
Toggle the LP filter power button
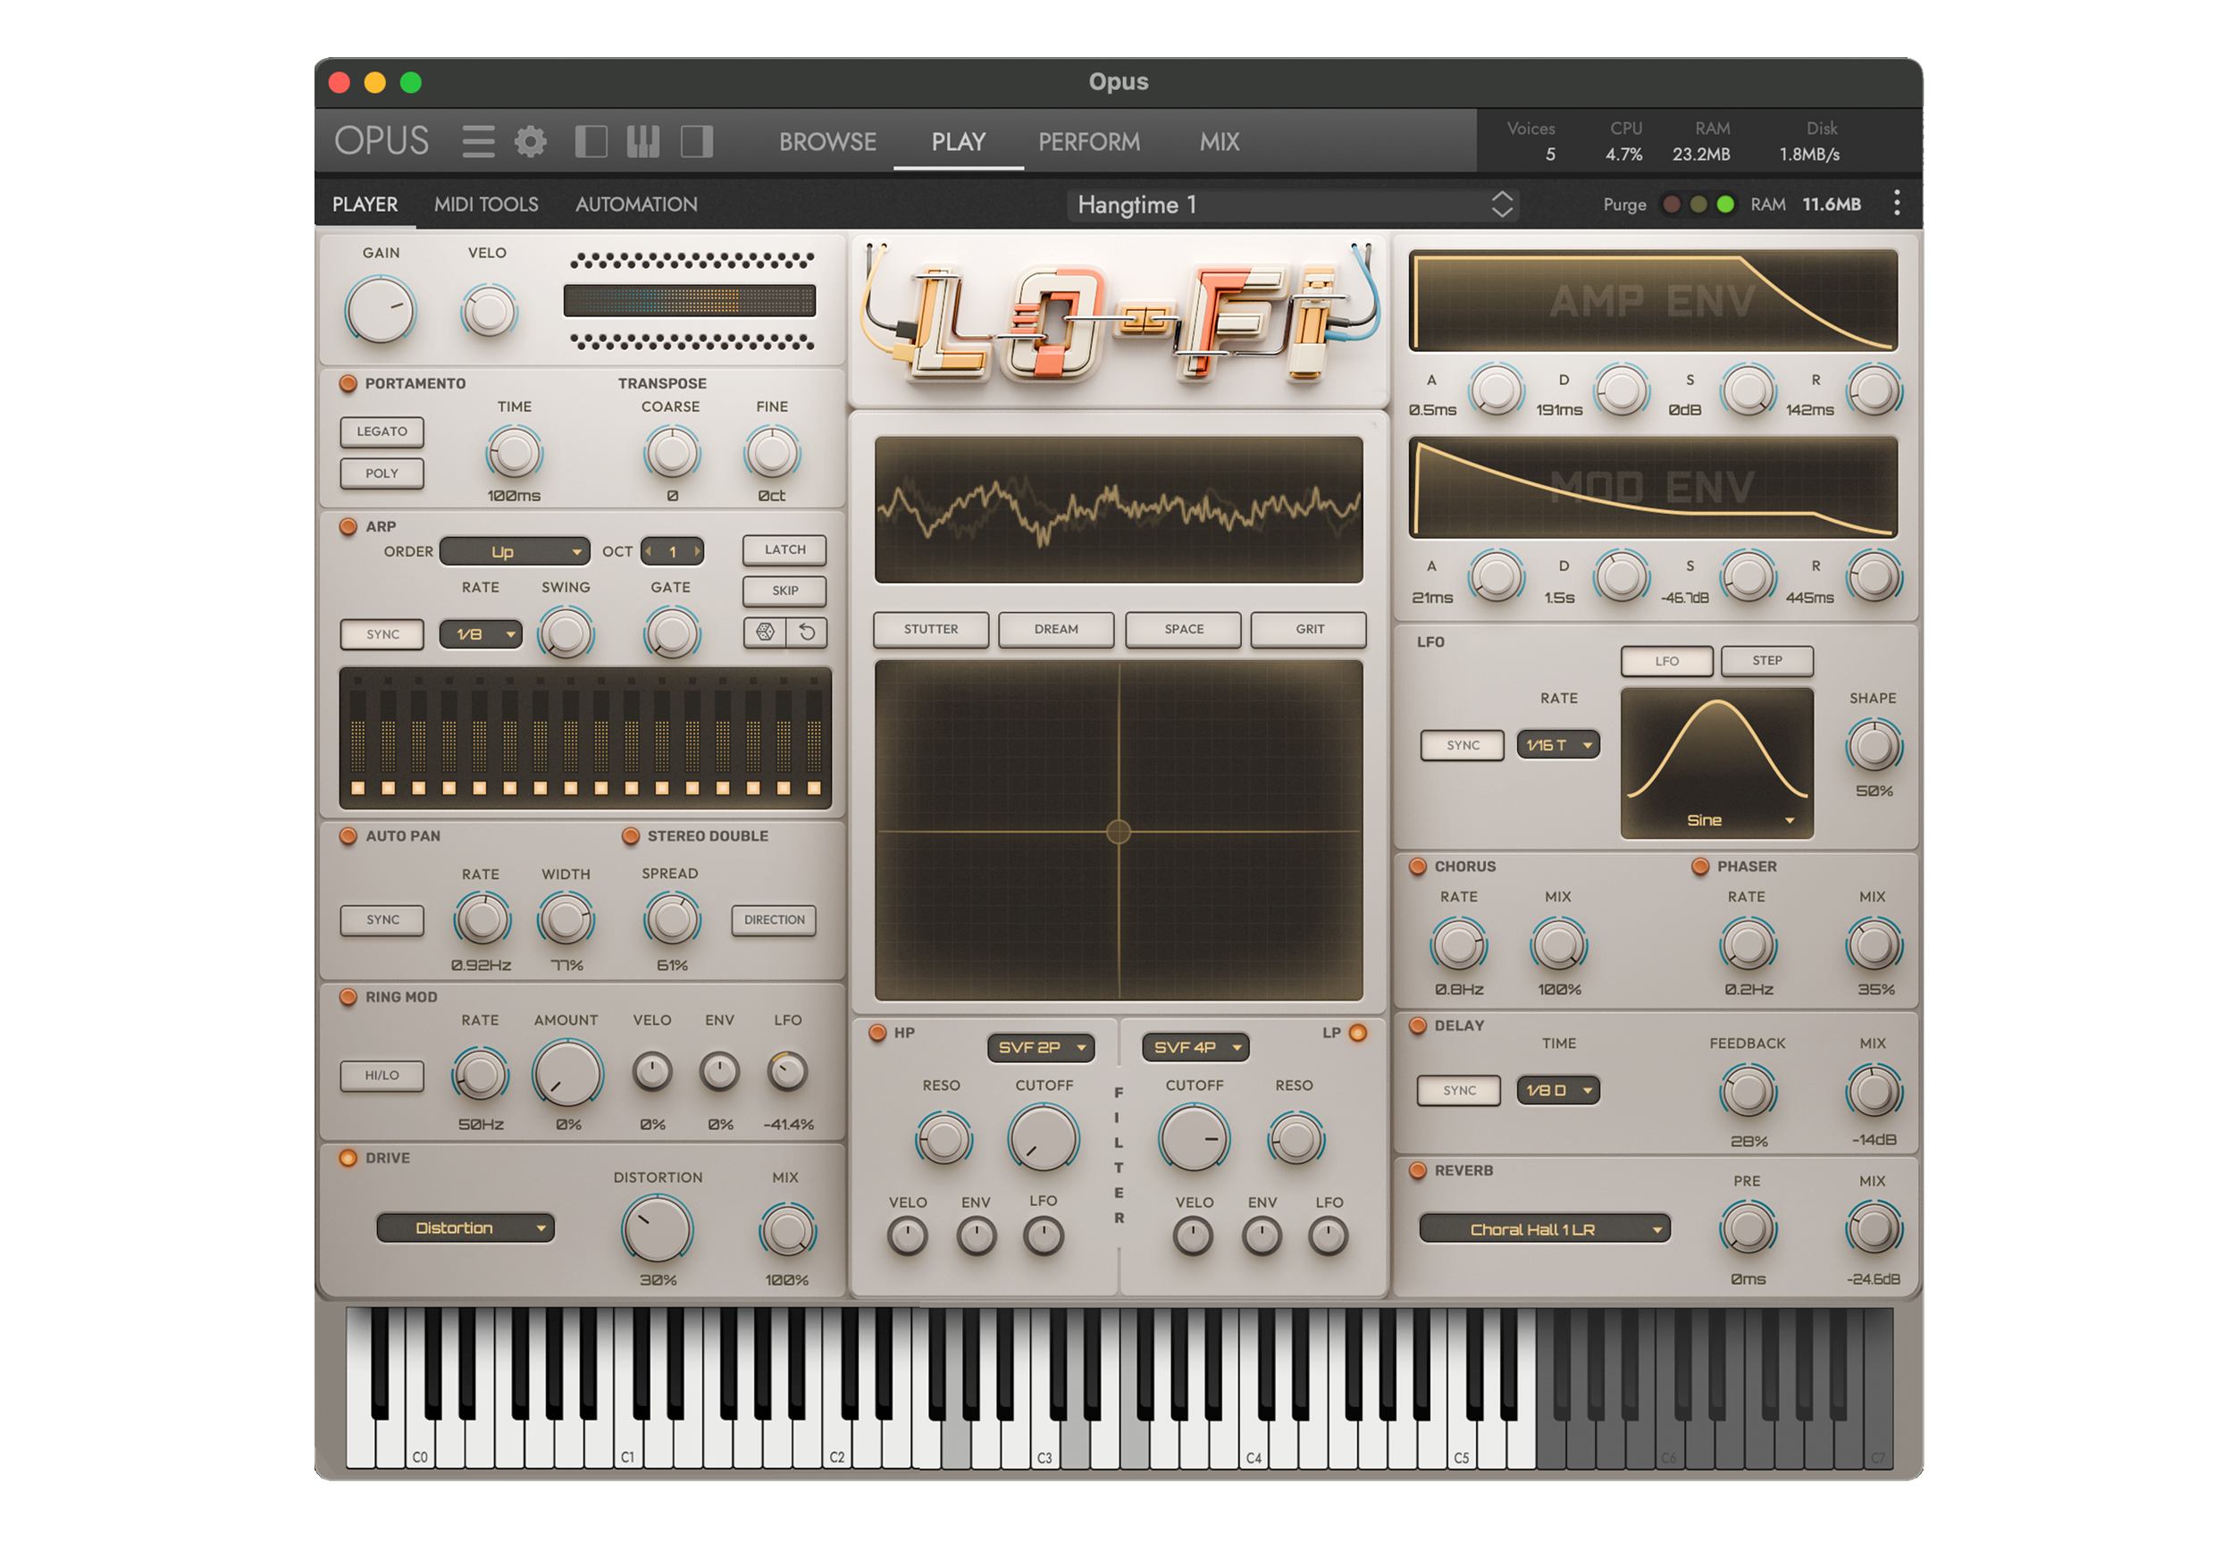coord(1357,1033)
